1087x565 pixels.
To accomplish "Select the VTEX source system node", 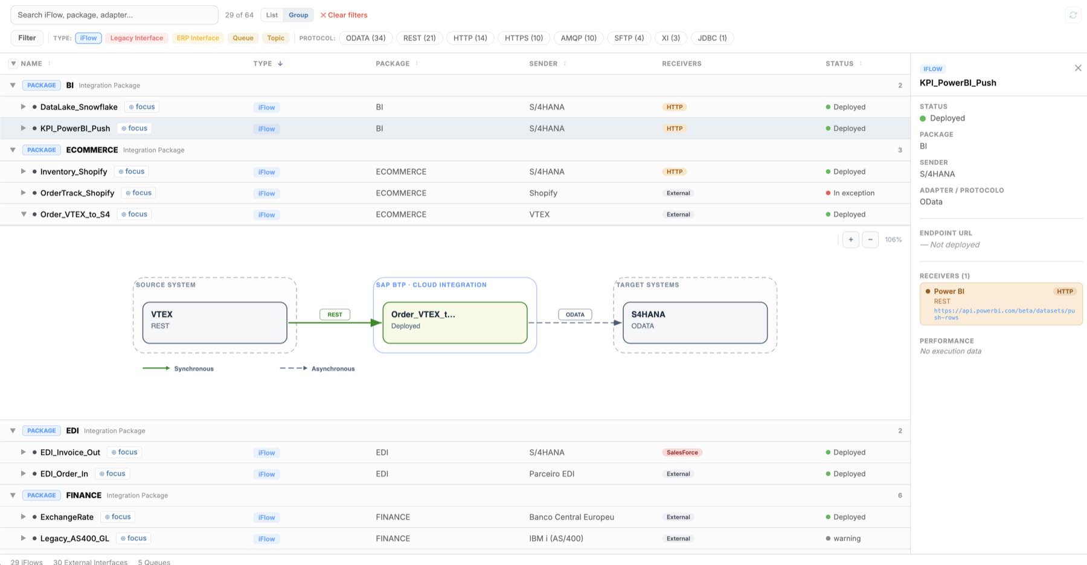I will tap(214, 322).
